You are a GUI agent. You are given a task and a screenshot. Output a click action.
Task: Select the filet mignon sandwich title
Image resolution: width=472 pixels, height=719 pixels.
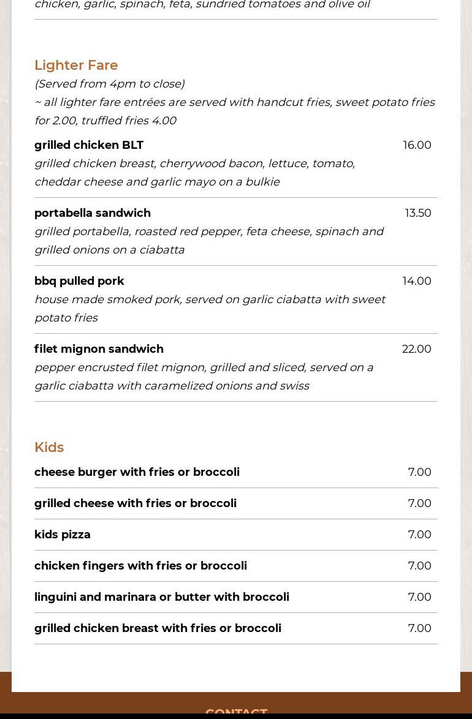click(x=99, y=349)
